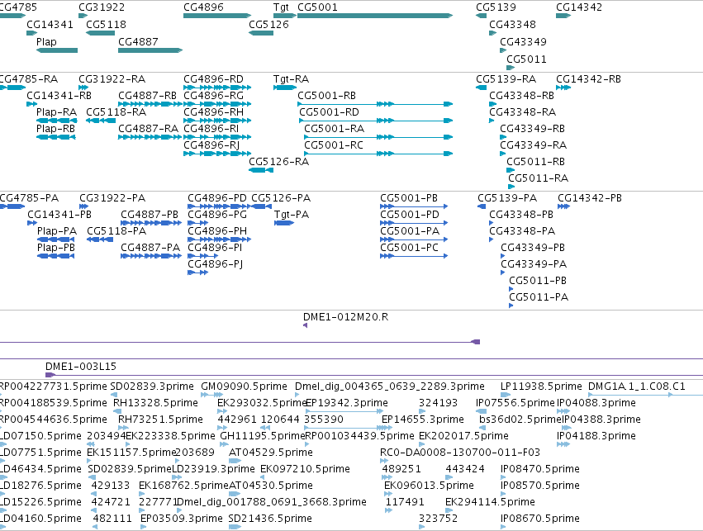Select the CG5139 gene label
Image resolution: width=703 pixels, height=531 pixels.
[496, 7]
